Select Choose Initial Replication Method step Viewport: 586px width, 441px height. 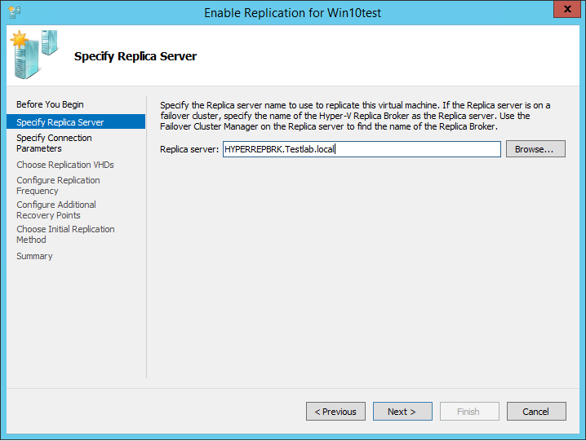pos(65,234)
